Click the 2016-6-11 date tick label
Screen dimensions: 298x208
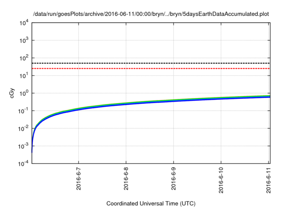point(268,180)
